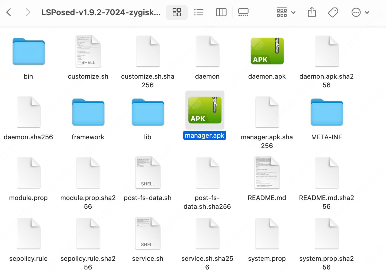The image size is (386, 270).
Task: Click the 'bin' folder name label
Action: click(x=28, y=76)
